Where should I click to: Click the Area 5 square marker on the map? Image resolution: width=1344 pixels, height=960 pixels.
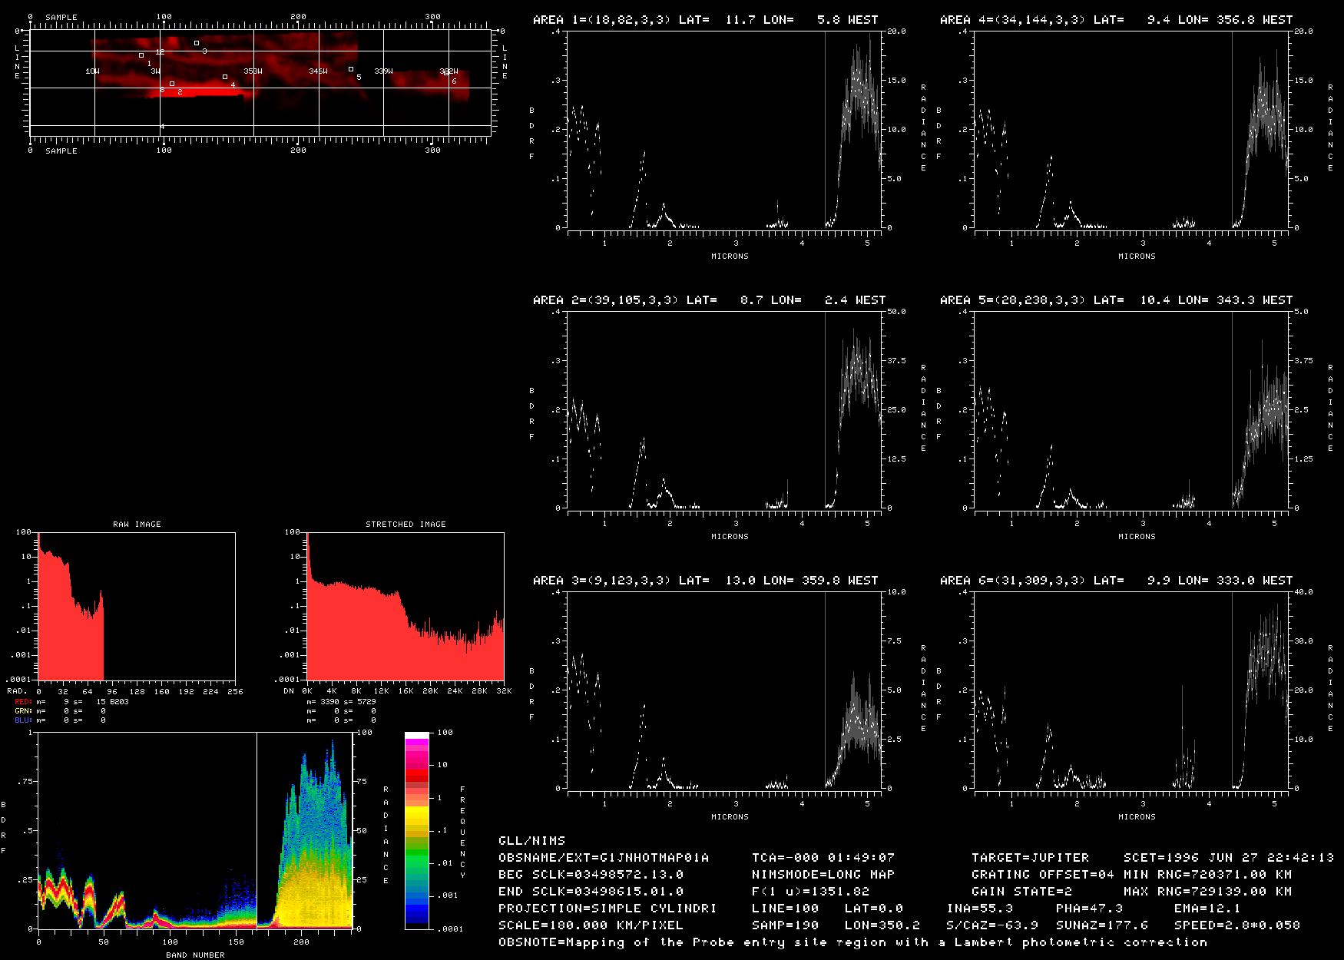pos(351,69)
